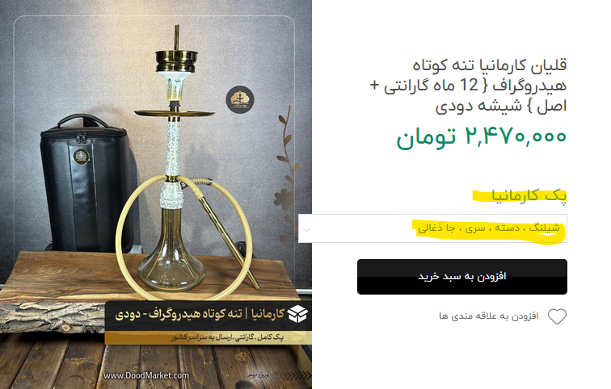The image size is (611, 389).
Task: Click the gold پک کامل، گارانتی shipping strip
Action: point(208,337)
